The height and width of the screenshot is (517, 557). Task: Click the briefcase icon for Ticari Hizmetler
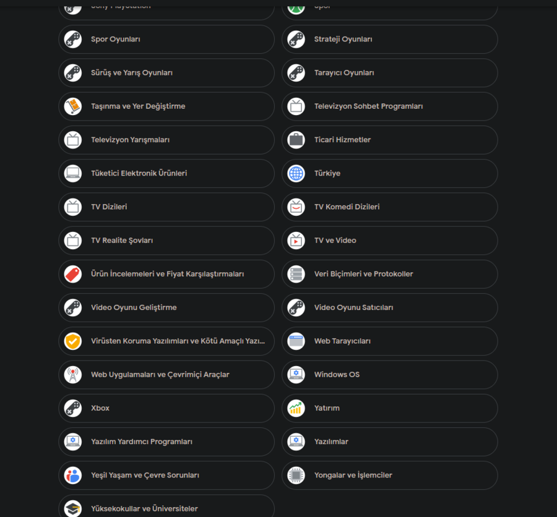point(296,140)
